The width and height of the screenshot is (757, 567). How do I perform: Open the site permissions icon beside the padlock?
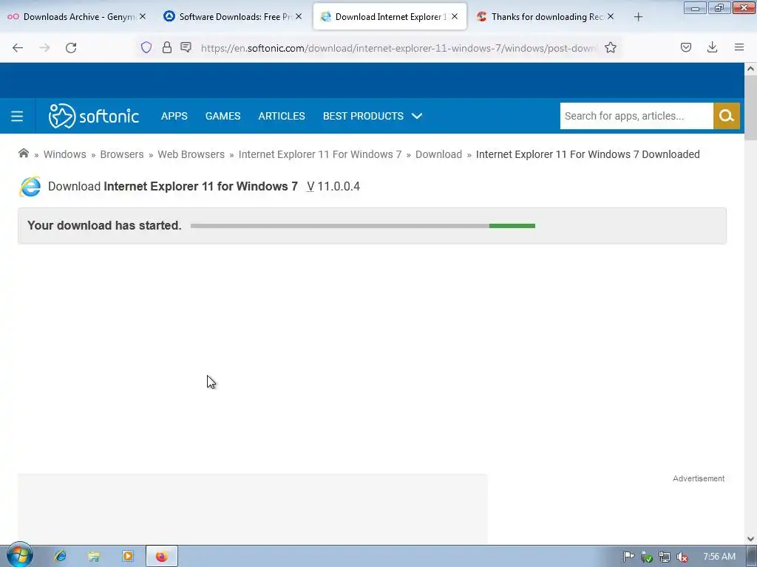tap(186, 47)
